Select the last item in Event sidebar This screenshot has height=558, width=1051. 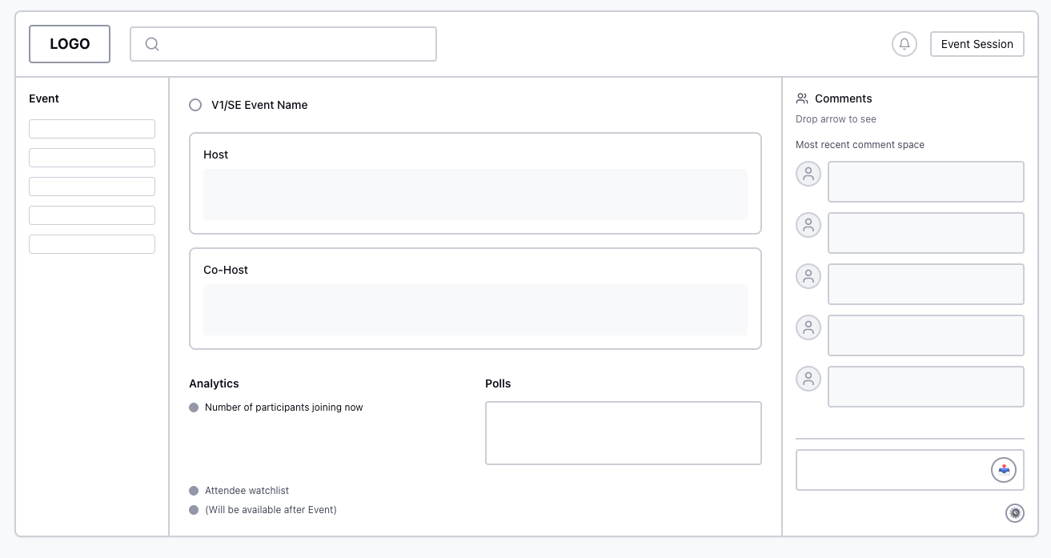tap(92, 244)
